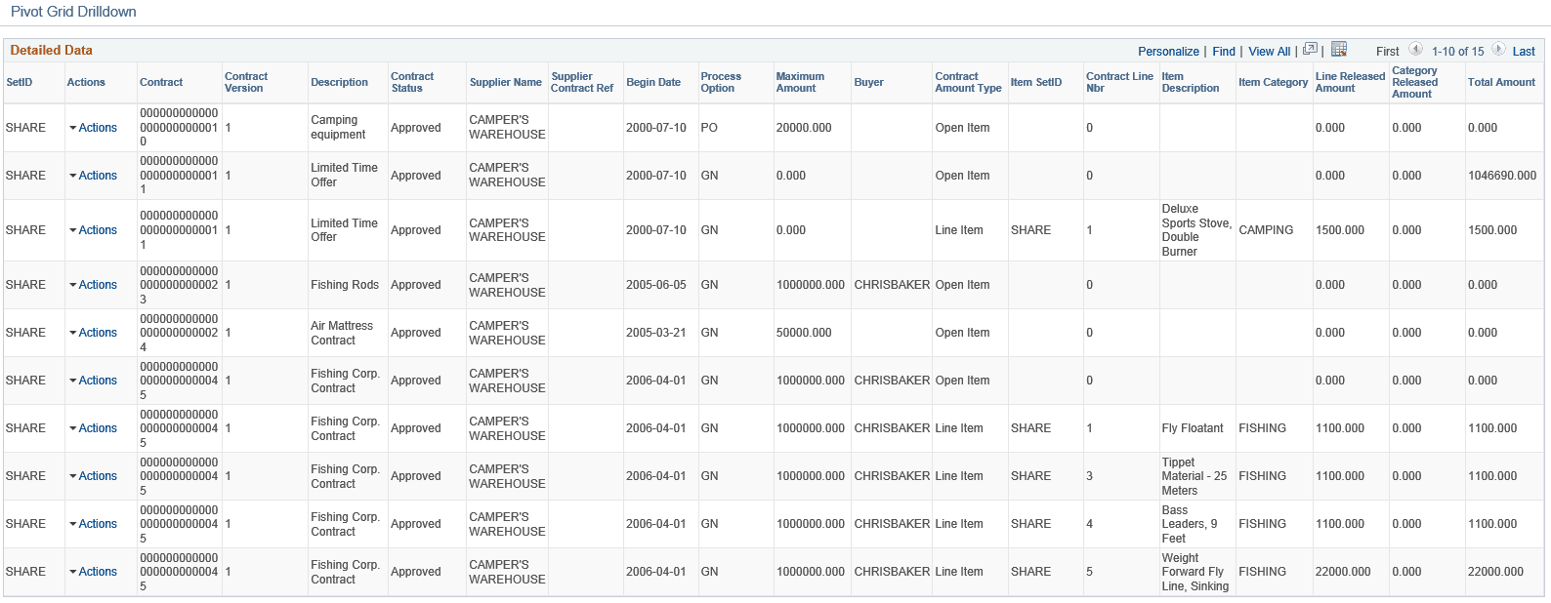The width and height of the screenshot is (1551, 603).
Task: Click 'Tippet Material - 25 Meters' cell
Action: pos(1195,476)
